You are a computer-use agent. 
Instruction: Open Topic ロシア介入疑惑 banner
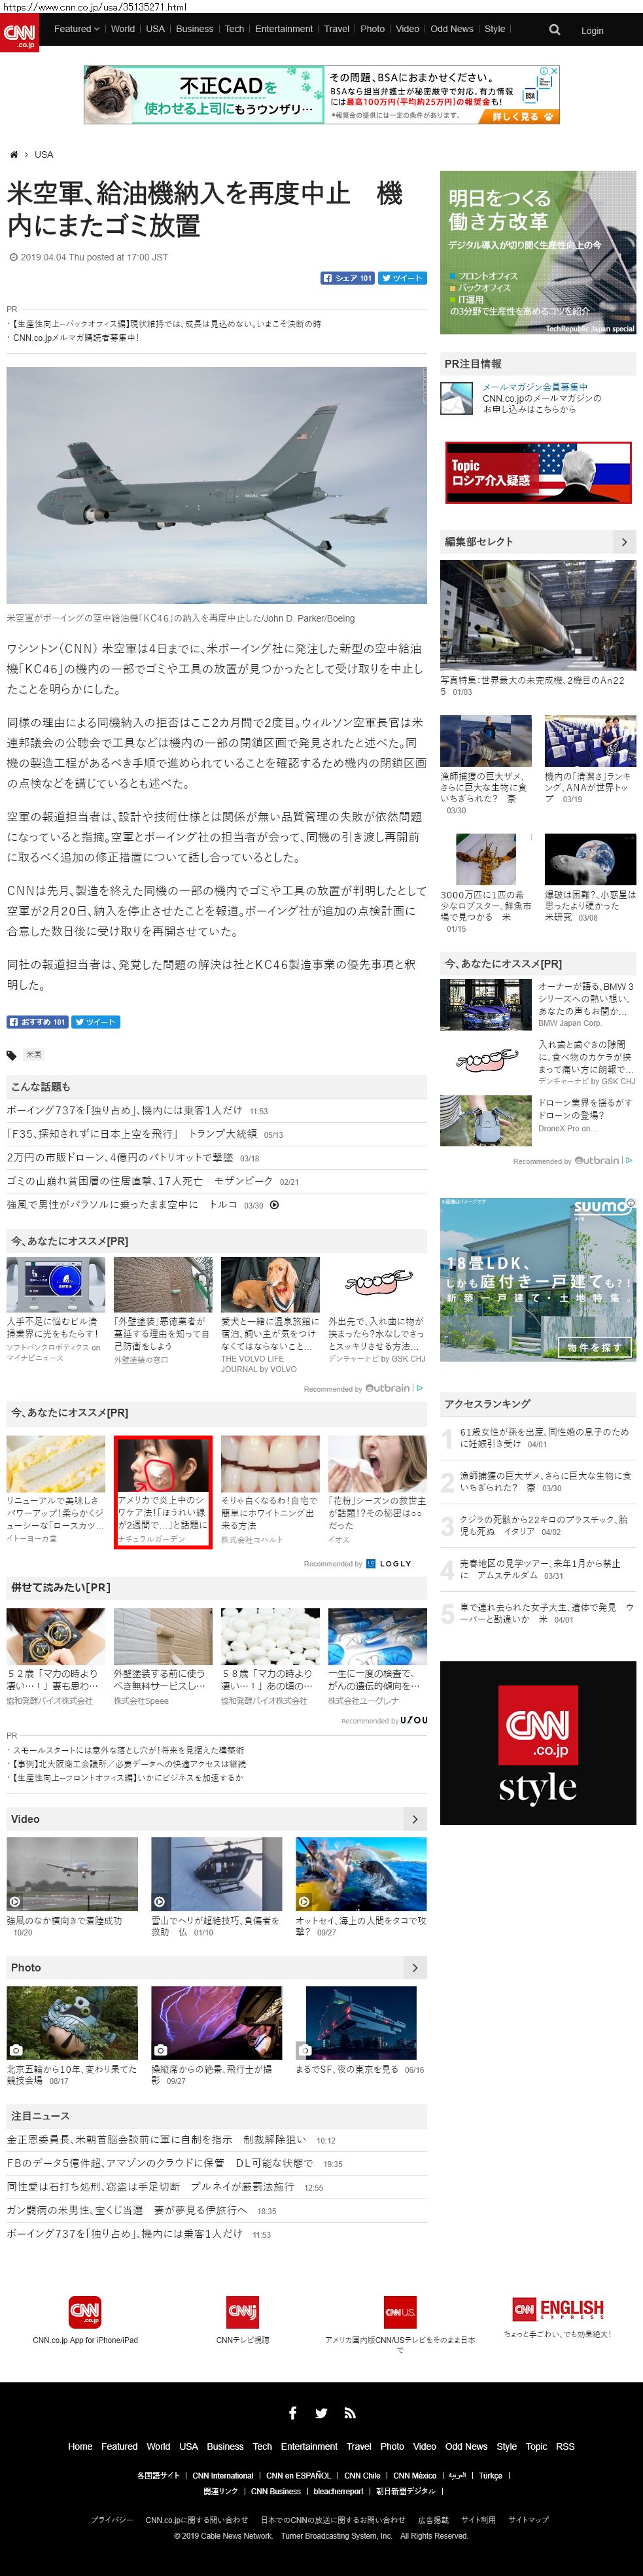538,472
